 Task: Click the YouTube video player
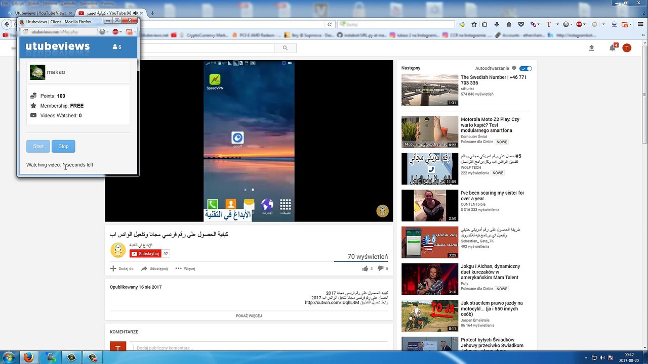click(249, 141)
